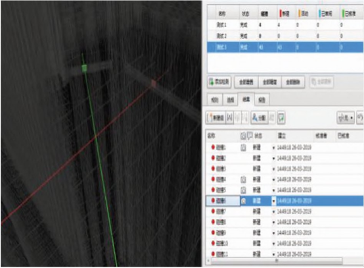Select clash result 碰撞1

click(284, 147)
